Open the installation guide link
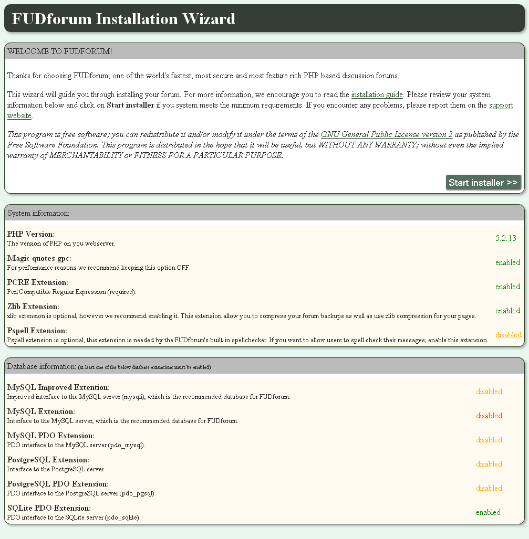This screenshot has width=529, height=539. (x=377, y=94)
